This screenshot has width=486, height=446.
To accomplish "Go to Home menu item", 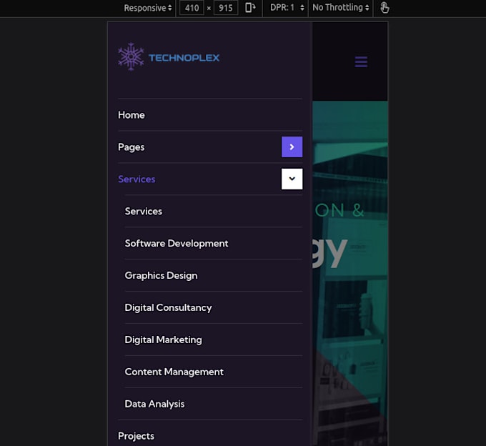I will pos(132,115).
